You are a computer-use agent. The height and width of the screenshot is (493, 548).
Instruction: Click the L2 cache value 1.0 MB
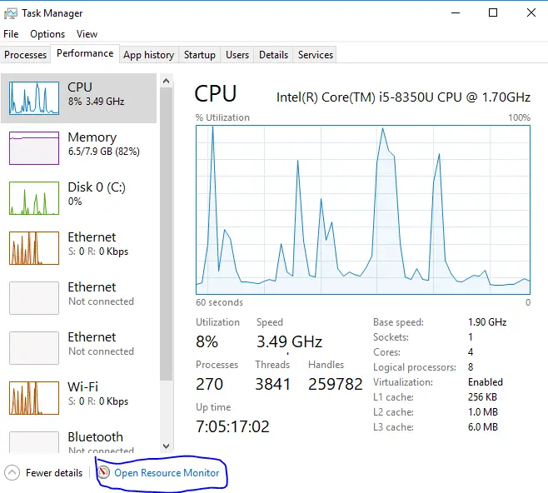click(483, 412)
